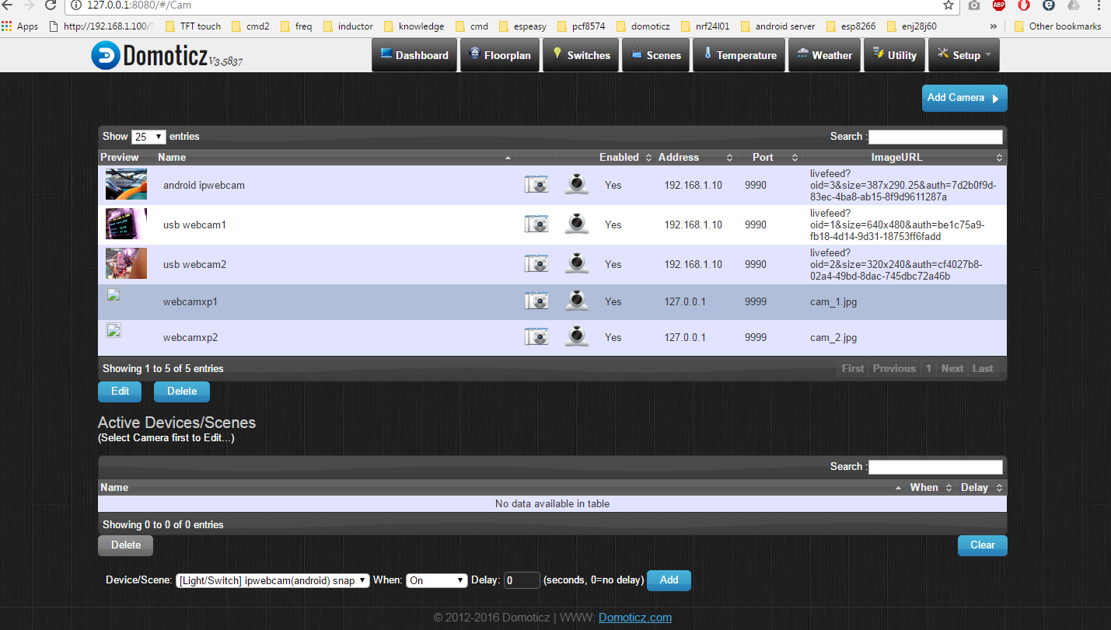Image resolution: width=1111 pixels, height=630 pixels.
Task: Open the Opera-style red extension icon
Action: tap(1024, 5)
